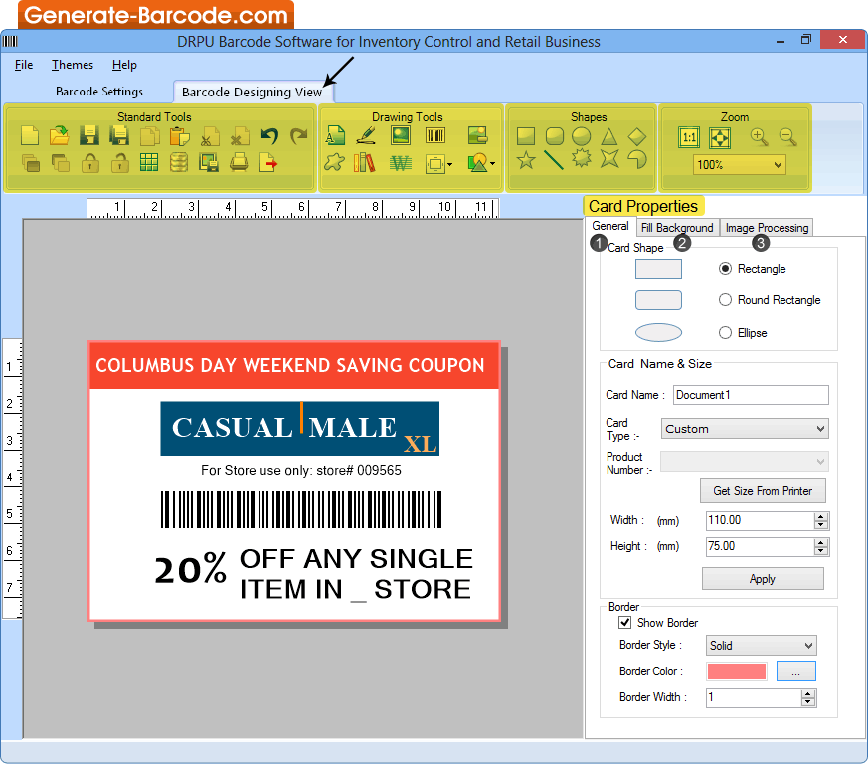
Task: Draw a rectangle shape
Action: (x=525, y=135)
